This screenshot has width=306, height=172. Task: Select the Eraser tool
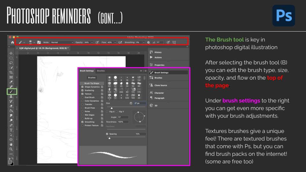[11, 106]
